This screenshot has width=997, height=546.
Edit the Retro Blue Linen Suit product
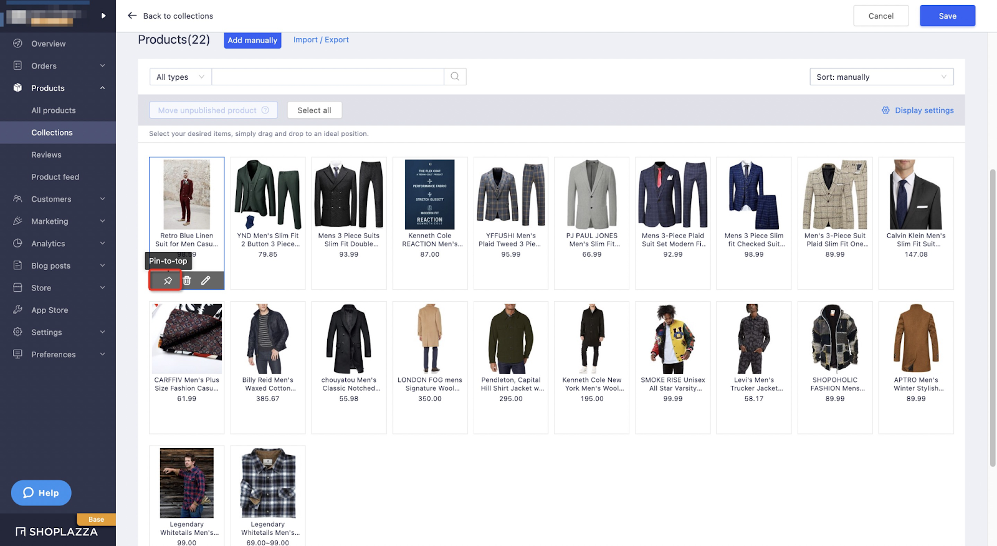point(206,280)
